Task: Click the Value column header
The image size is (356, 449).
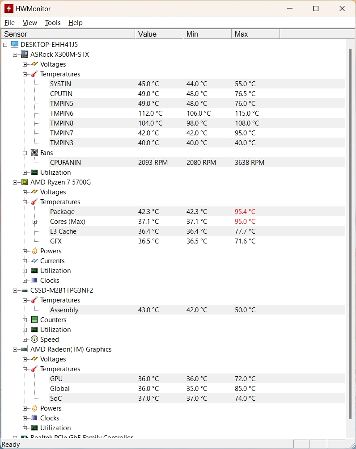Action: (x=159, y=34)
